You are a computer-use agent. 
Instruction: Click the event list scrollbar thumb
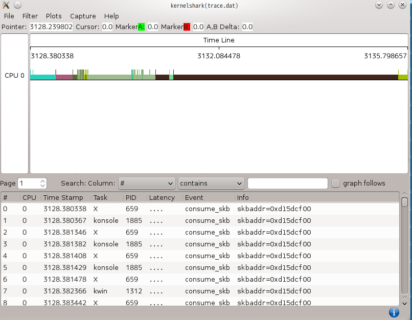(405, 202)
